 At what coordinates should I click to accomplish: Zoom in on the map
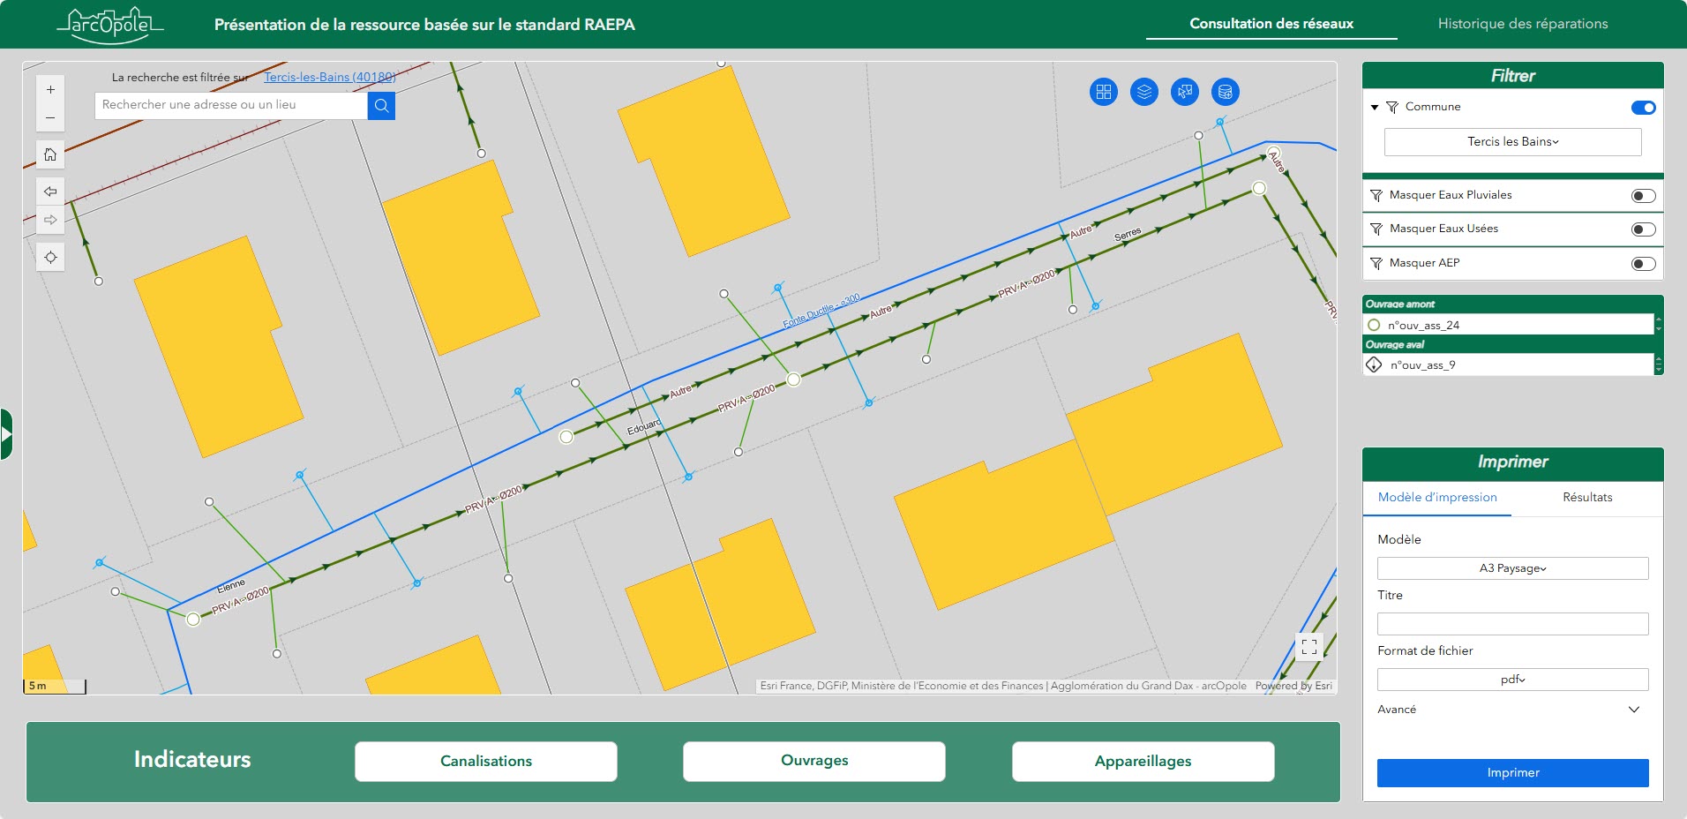click(x=50, y=90)
